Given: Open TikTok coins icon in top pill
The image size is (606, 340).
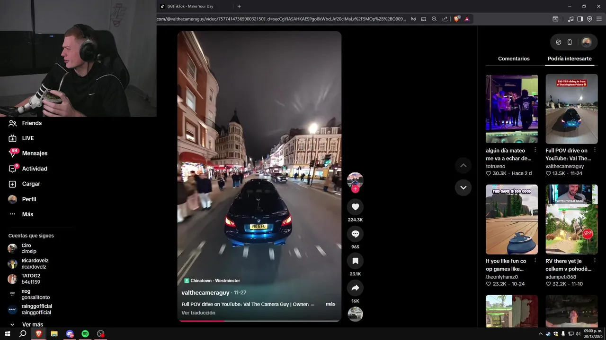Looking at the screenshot, I should click(x=559, y=42).
